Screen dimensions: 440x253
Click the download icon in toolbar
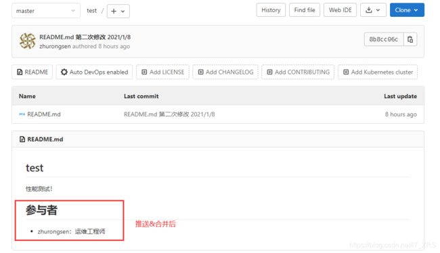pos(369,10)
